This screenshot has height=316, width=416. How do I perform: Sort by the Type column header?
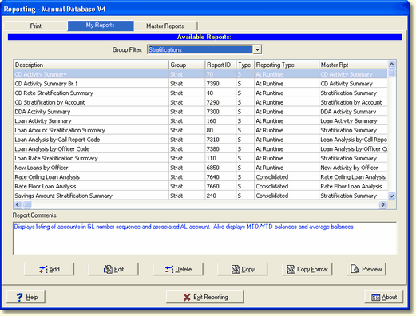pos(245,65)
